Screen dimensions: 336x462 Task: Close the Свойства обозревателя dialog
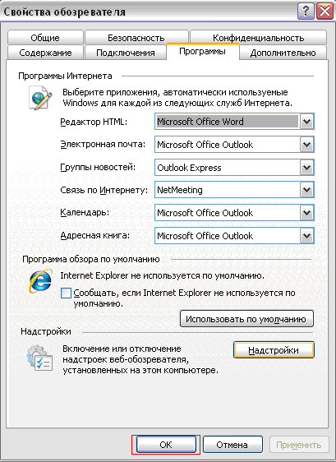[x=324, y=12]
